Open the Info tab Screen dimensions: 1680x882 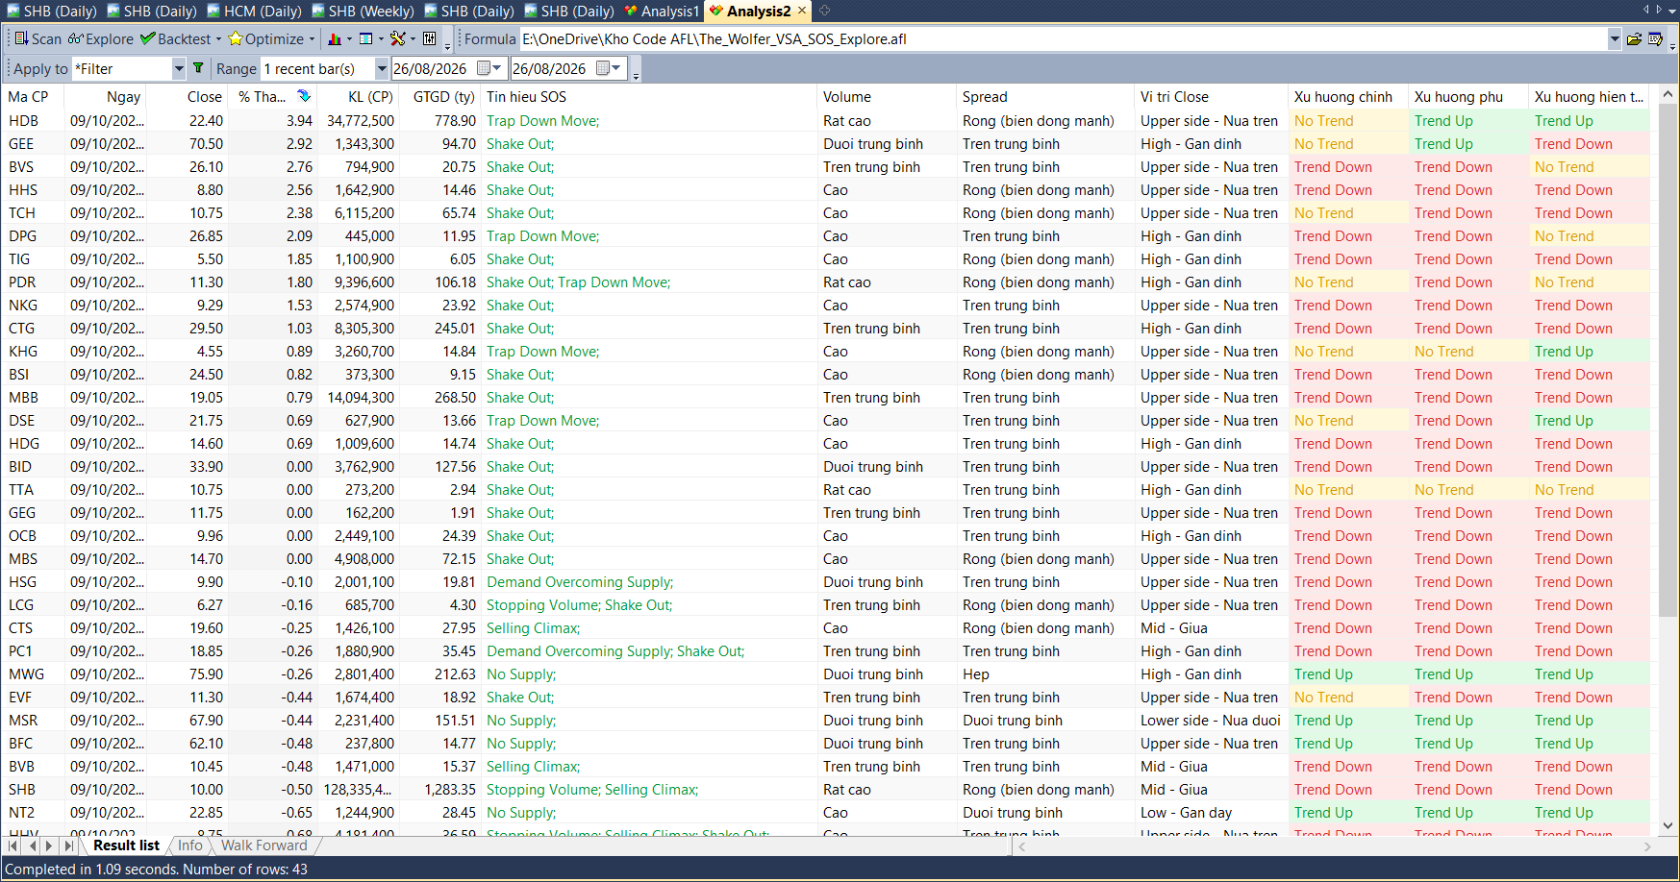click(x=190, y=845)
